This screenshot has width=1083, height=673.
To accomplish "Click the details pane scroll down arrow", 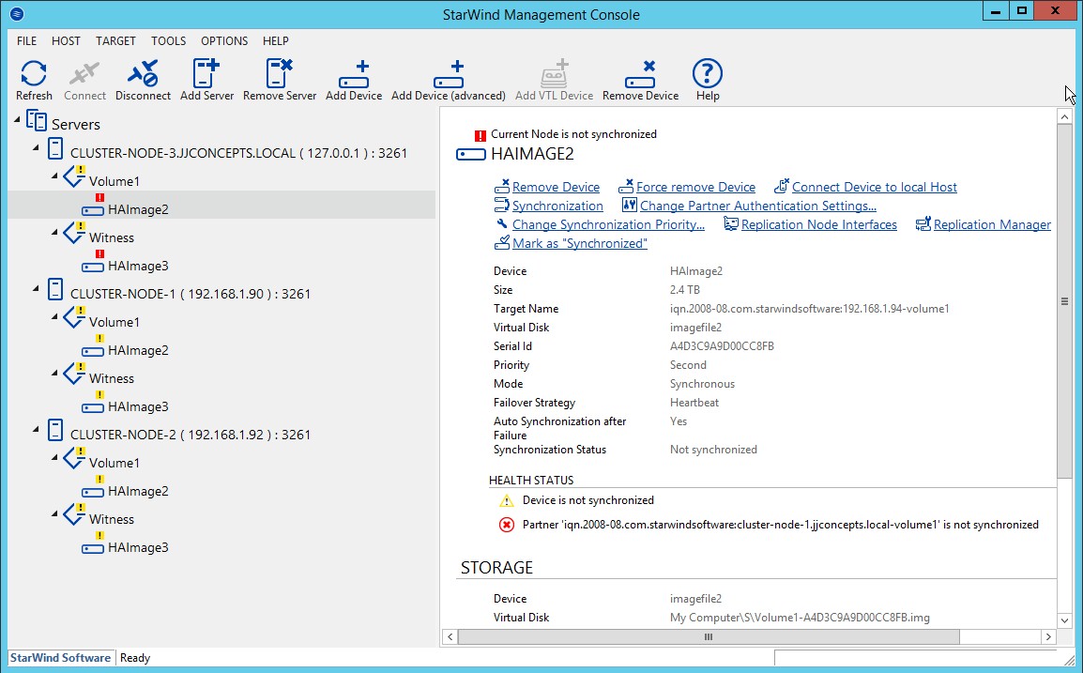I will point(1064,620).
